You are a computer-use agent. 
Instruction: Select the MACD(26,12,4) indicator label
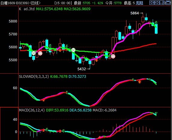click(32, 110)
